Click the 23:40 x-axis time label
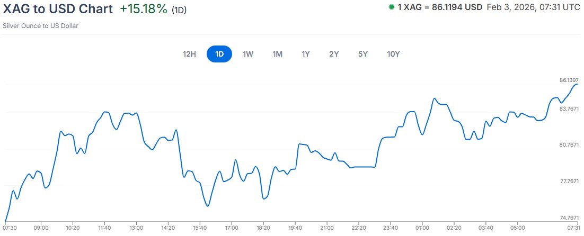The image size is (584, 236). 391,227
